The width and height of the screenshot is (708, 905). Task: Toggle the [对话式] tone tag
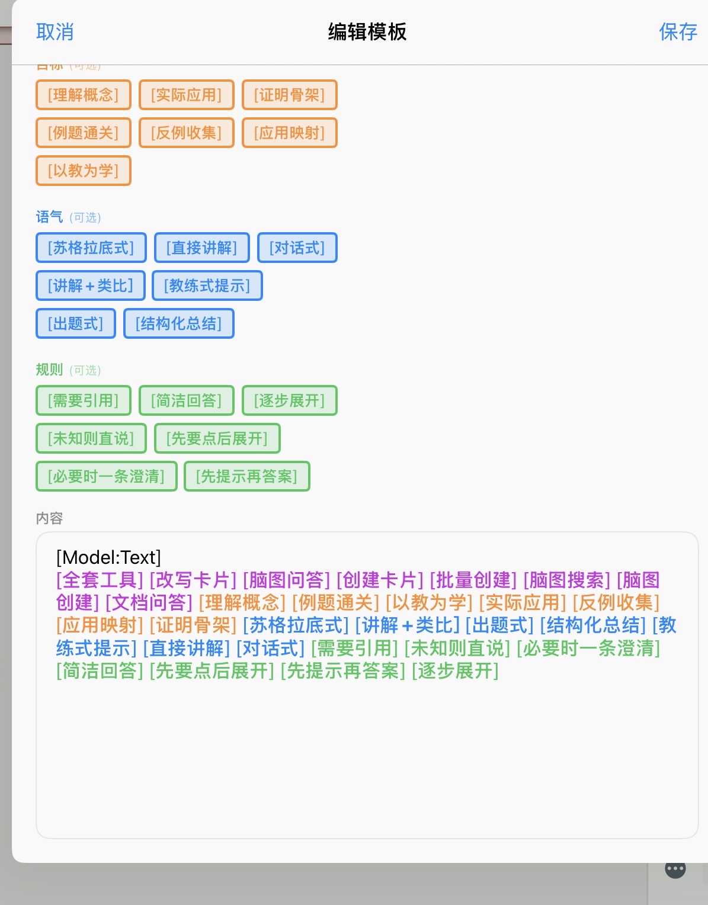[x=297, y=248]
